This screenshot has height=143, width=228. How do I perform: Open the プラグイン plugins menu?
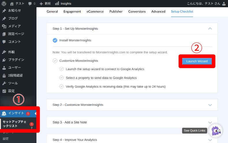pos(16,60)
